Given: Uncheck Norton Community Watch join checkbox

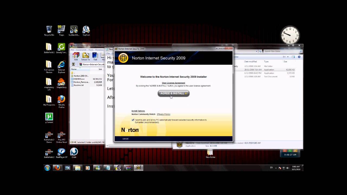Looking at the screenshot, I should pyautogui.click(x=133, y=120).
